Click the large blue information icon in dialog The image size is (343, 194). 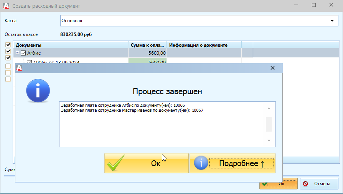(38, 90)
